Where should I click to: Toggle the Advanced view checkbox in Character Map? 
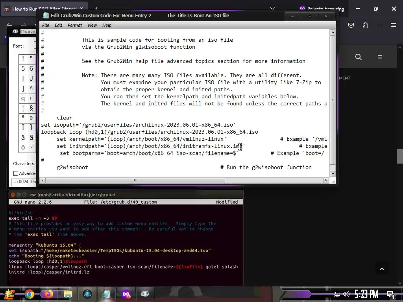16,173
